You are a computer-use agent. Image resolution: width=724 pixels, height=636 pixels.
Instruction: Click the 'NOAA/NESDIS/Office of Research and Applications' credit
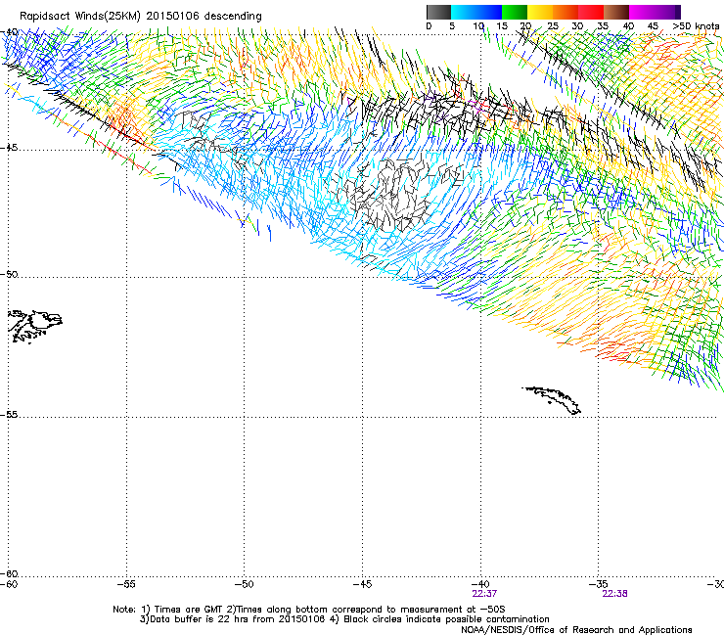tap(576, 630)
